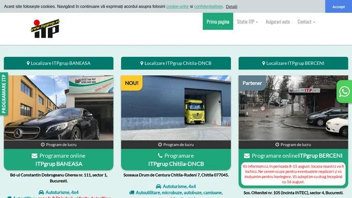
Task: Click Autoturisme, 4x4 under Chitila-DNCB
Action: click(179, 186)
